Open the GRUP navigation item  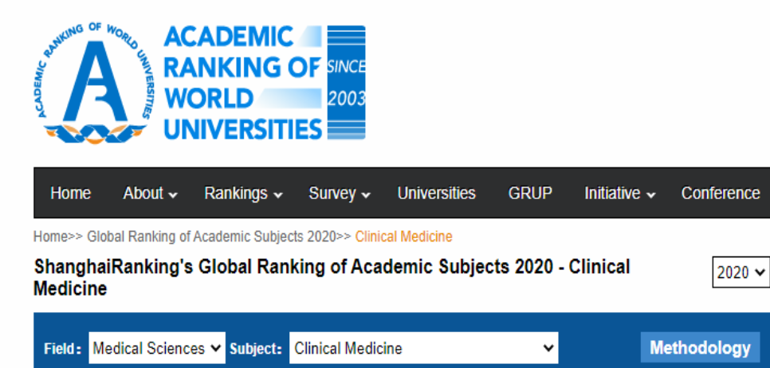point(530,193)
